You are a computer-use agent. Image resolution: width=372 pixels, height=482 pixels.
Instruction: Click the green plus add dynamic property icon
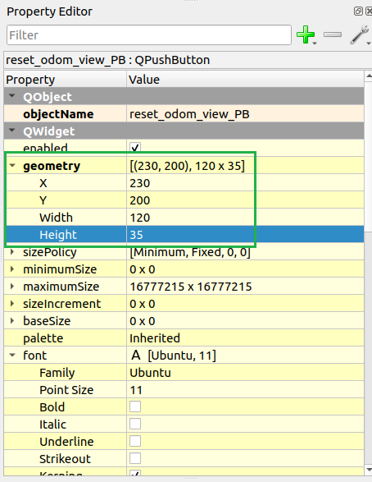(306, 34)
